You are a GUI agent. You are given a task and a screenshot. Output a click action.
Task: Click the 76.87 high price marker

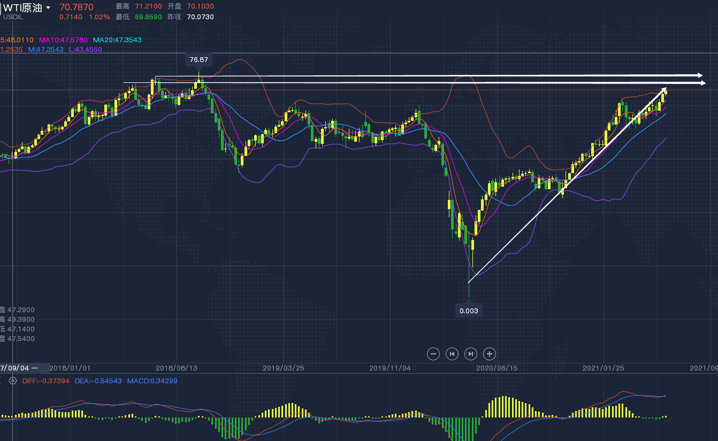pos(198,59)
